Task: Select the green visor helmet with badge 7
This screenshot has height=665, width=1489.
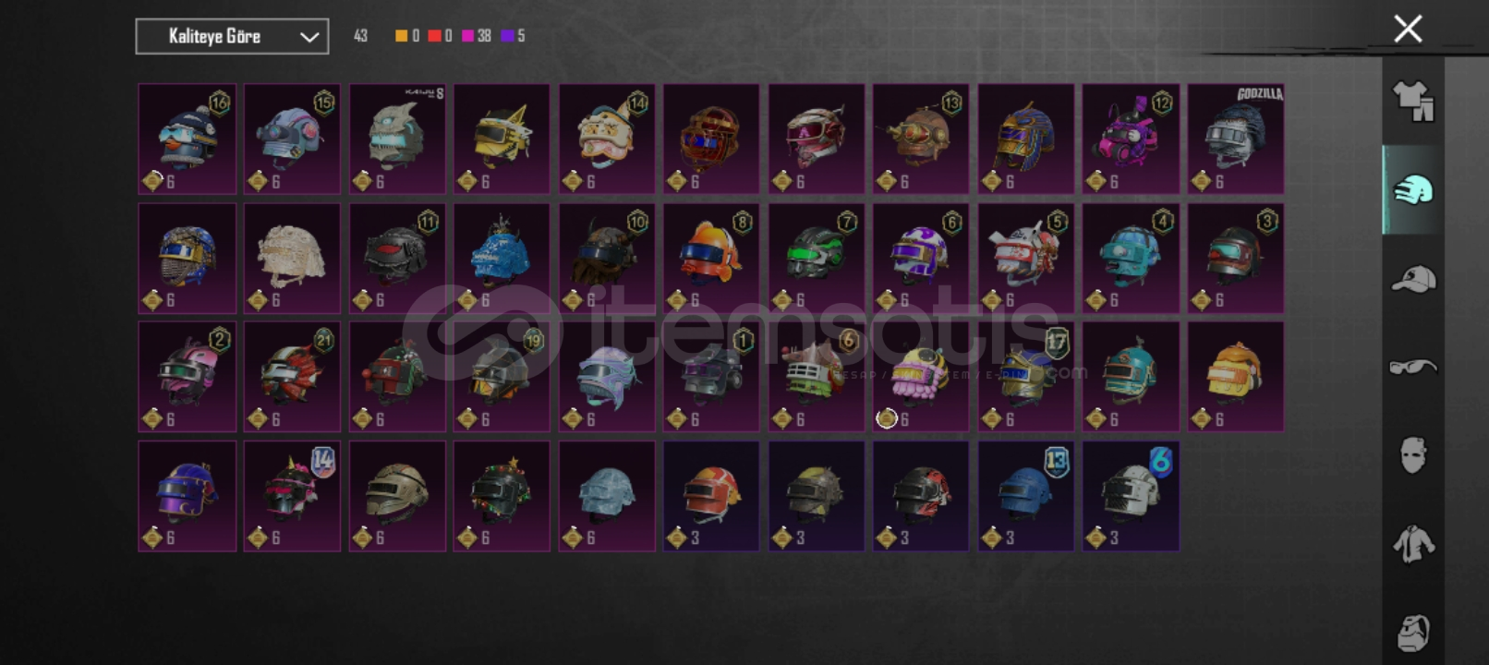Action: click(817, 258)
